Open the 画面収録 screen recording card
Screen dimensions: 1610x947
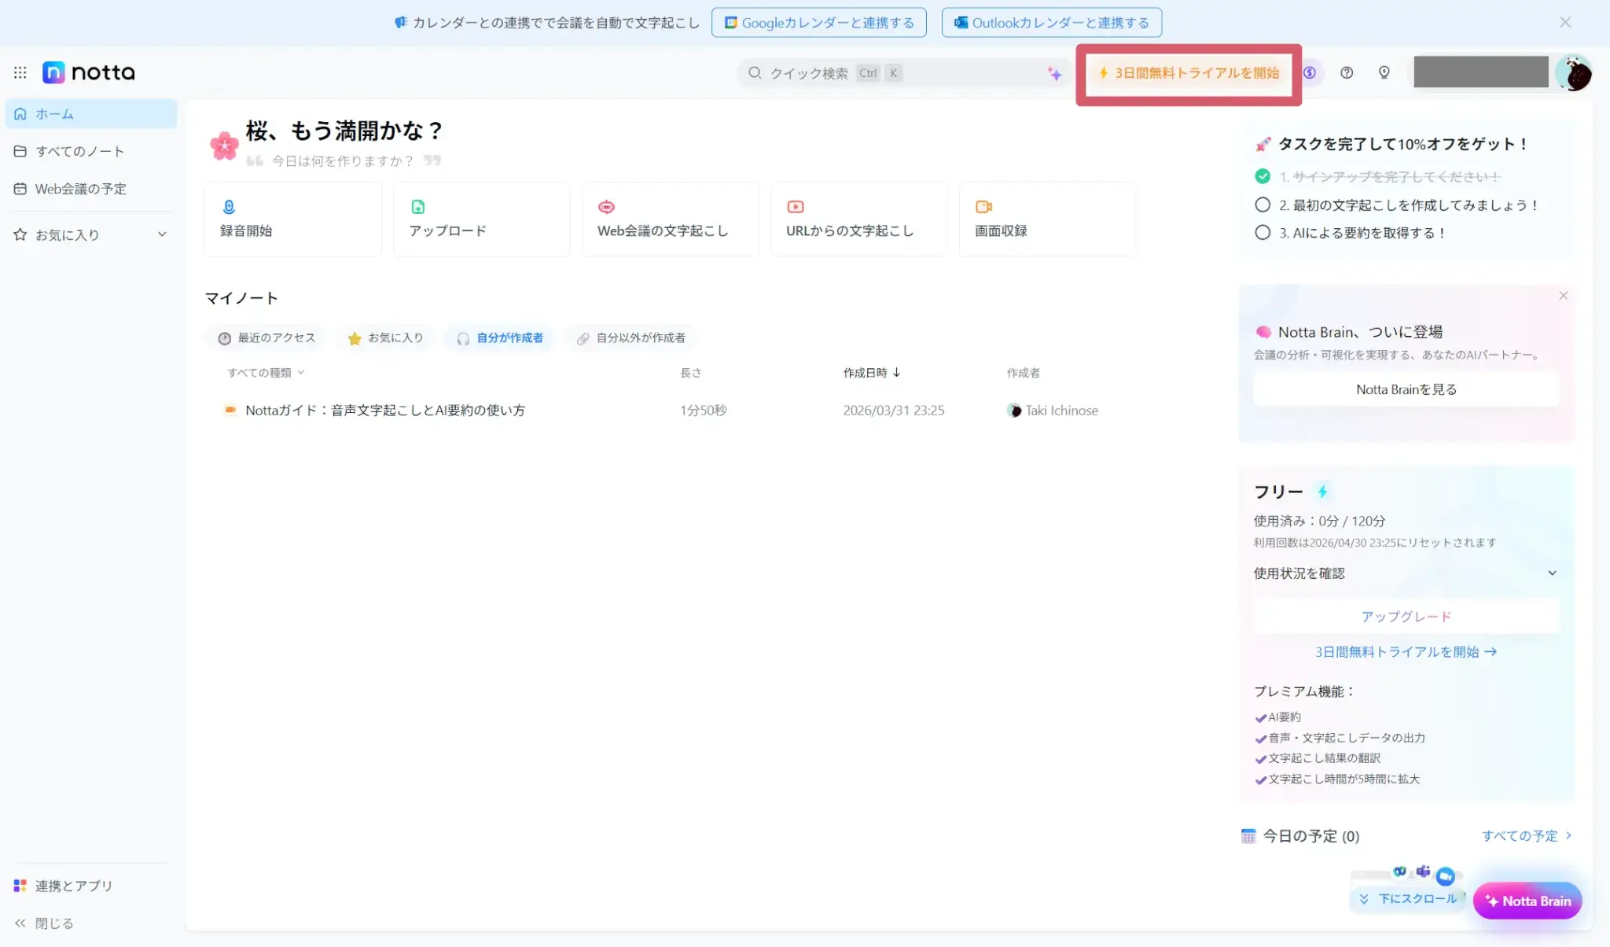coord(1047,219)
